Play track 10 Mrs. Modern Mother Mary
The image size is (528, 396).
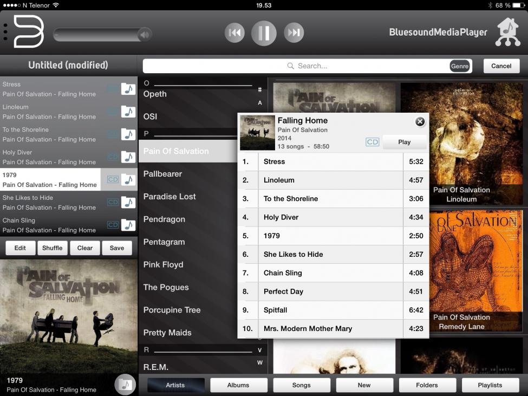point(333,329)
